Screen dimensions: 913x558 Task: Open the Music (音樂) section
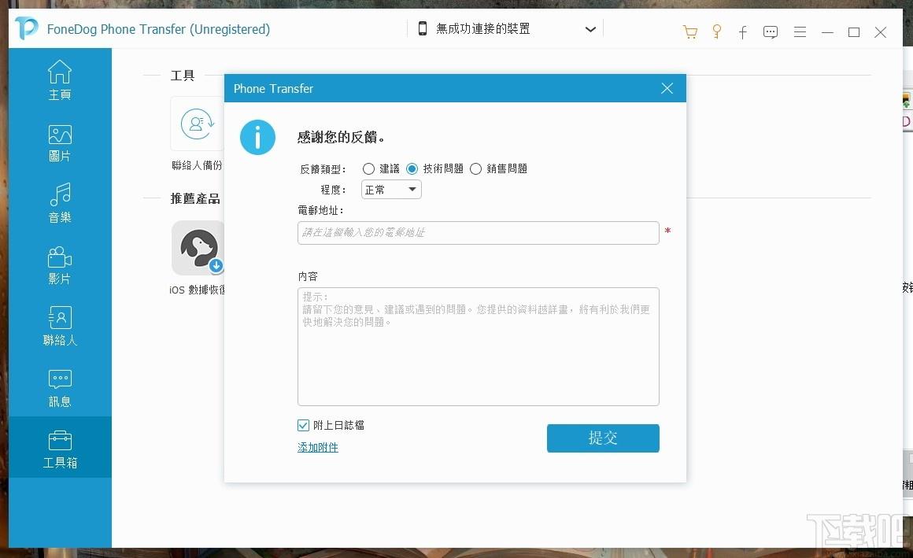pos(60,203)
